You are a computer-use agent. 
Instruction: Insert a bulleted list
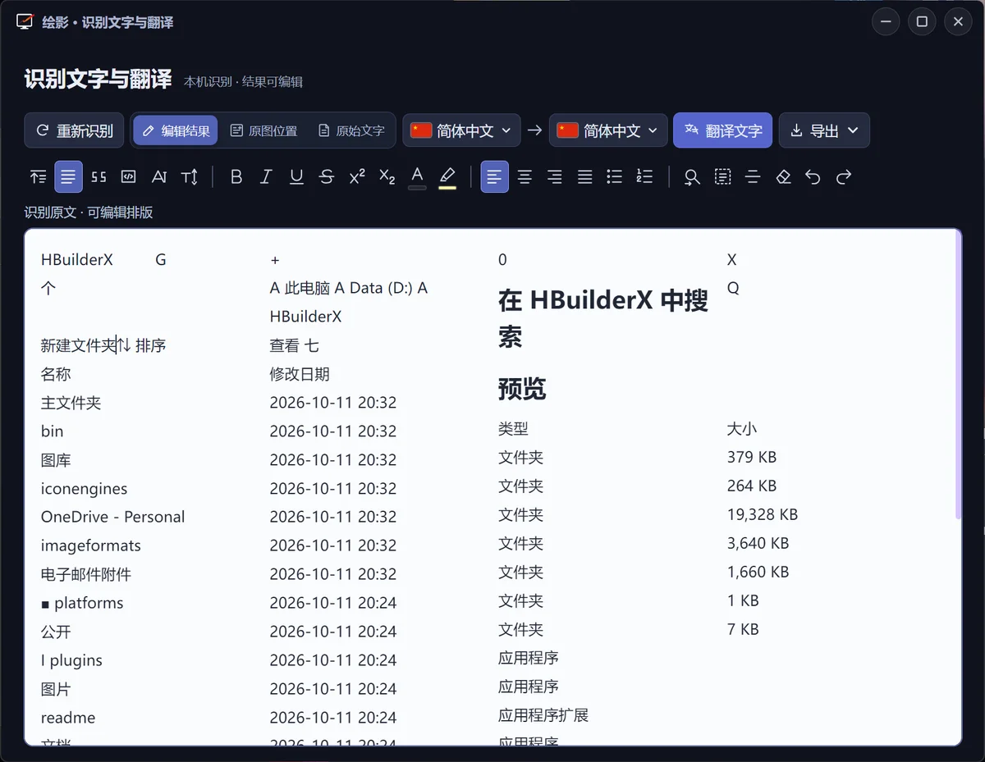point(615,176)
